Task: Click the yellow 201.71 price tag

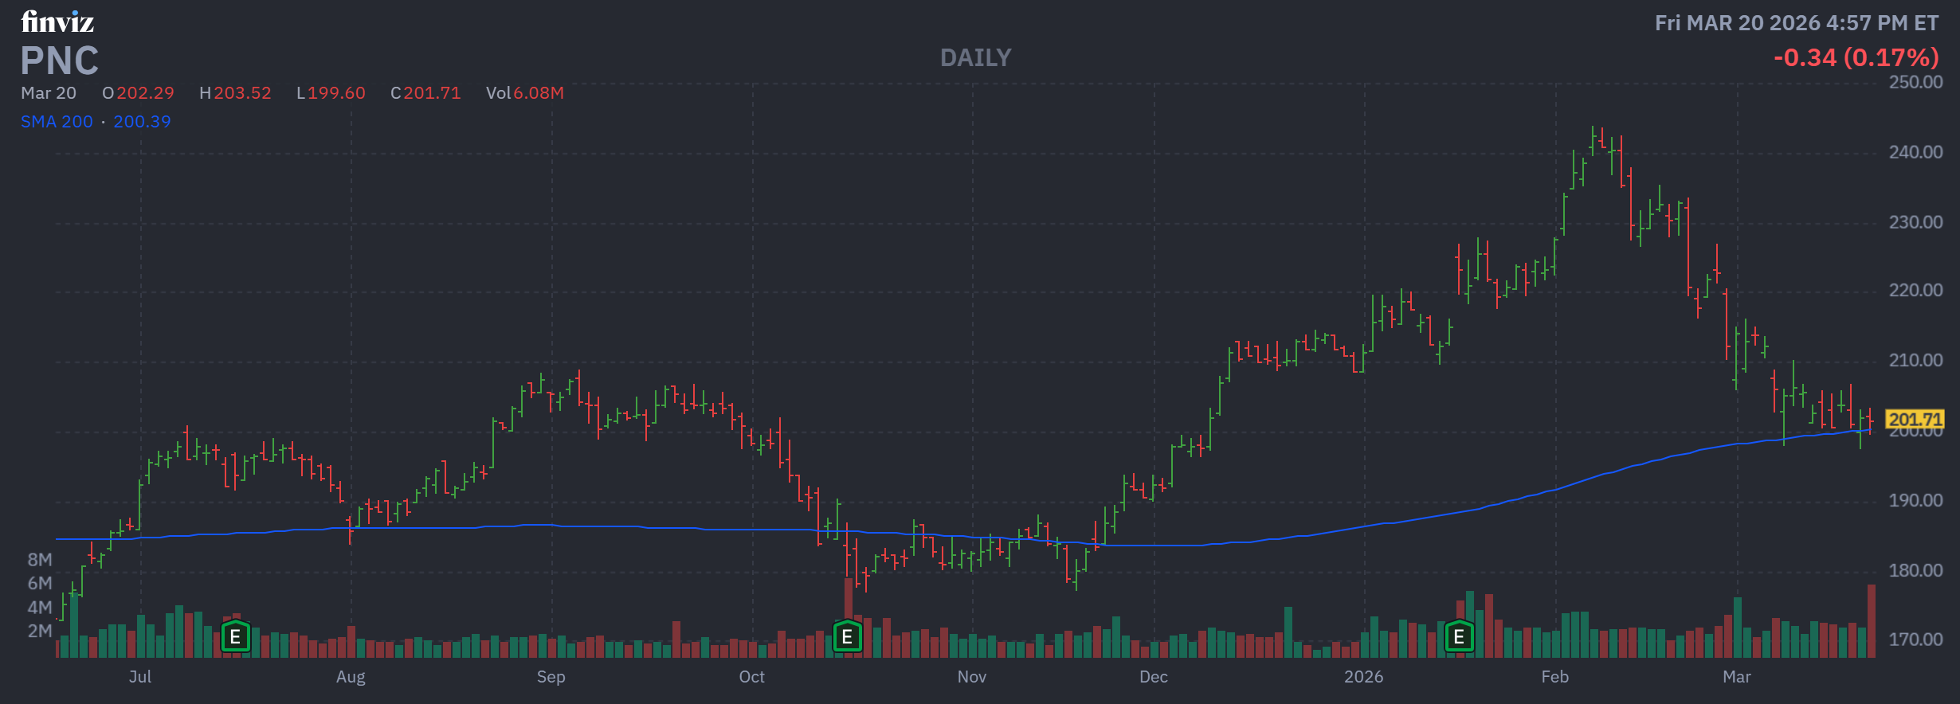Action: pos(1915,419)
